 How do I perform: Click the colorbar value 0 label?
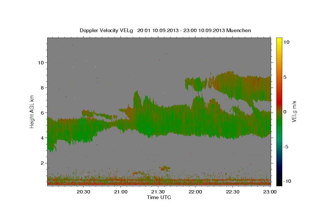[x=285, y=112]
